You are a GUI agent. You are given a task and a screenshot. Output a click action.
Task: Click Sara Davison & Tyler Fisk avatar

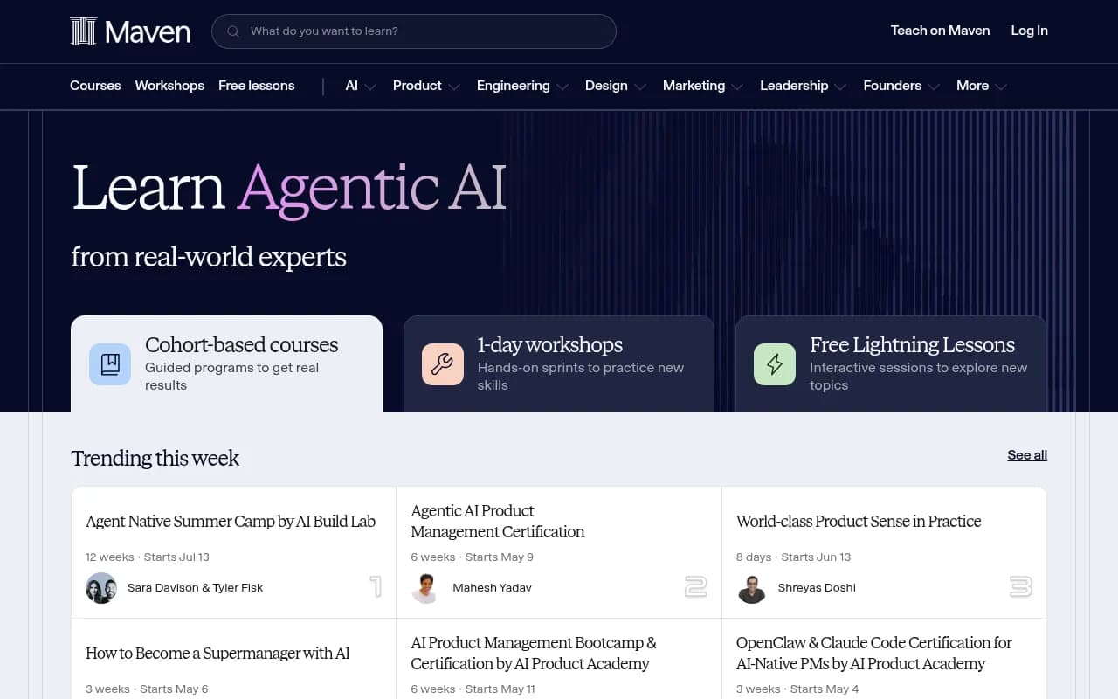pyautogui.click(x=101, y=588)
